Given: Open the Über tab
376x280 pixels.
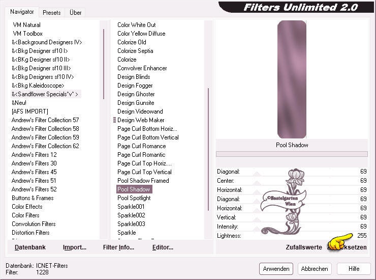Looking at the screenshot, I should (75, 13).
